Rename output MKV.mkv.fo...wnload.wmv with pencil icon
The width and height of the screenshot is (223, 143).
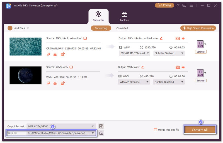161,38
